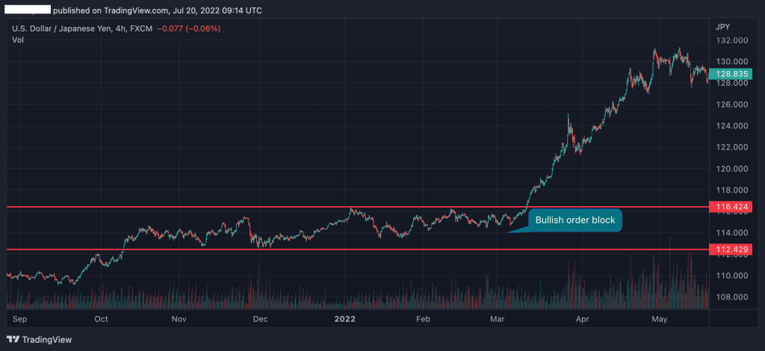
Task: Click the Vol indicator label
Action: click(18, 40)
